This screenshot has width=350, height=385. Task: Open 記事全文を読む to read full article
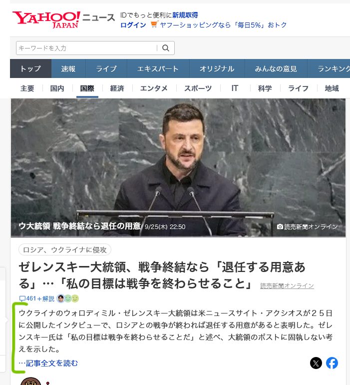coord(51,363)
